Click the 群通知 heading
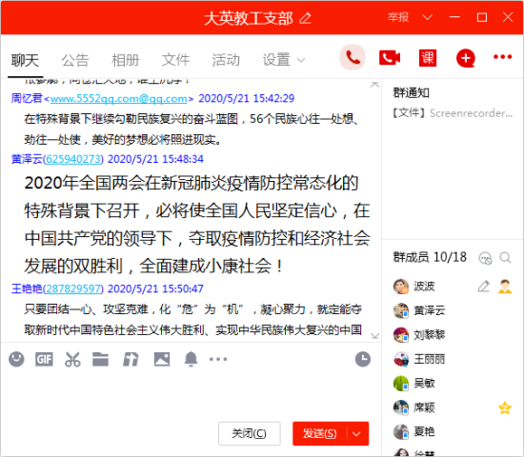 [411, 93]
